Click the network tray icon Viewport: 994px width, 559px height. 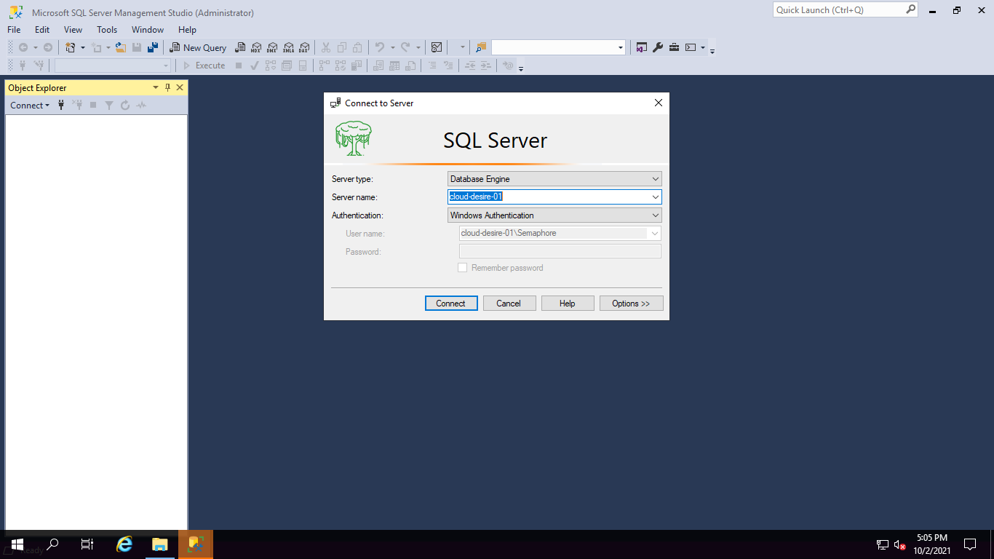[883, 544]
